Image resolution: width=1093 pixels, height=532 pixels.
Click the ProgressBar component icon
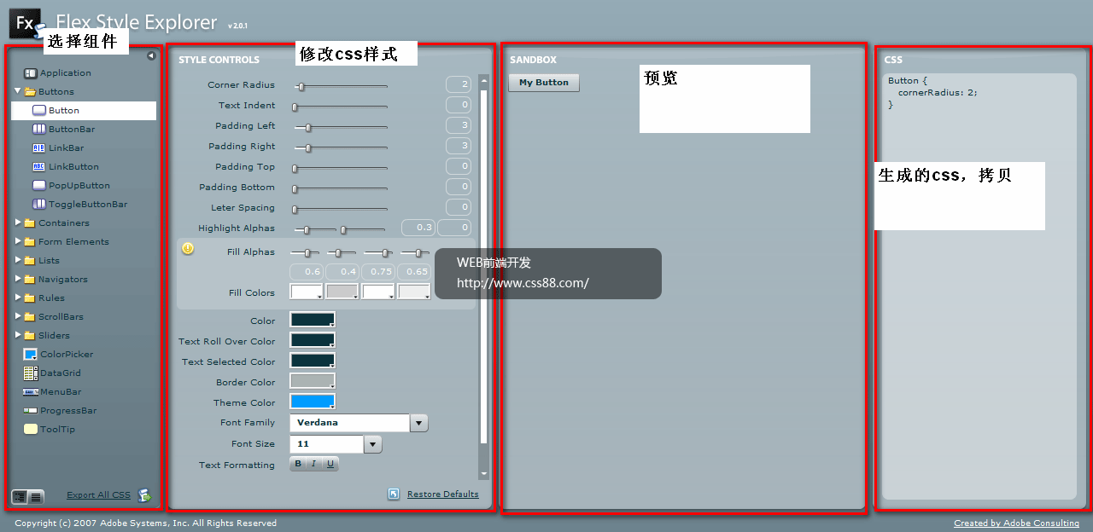point(31,411)
